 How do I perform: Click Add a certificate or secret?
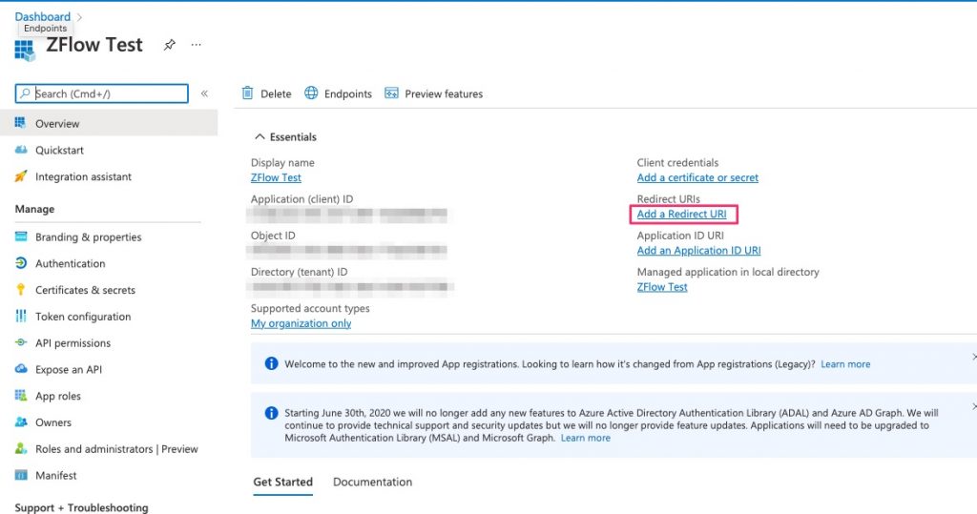click(697, 177)
